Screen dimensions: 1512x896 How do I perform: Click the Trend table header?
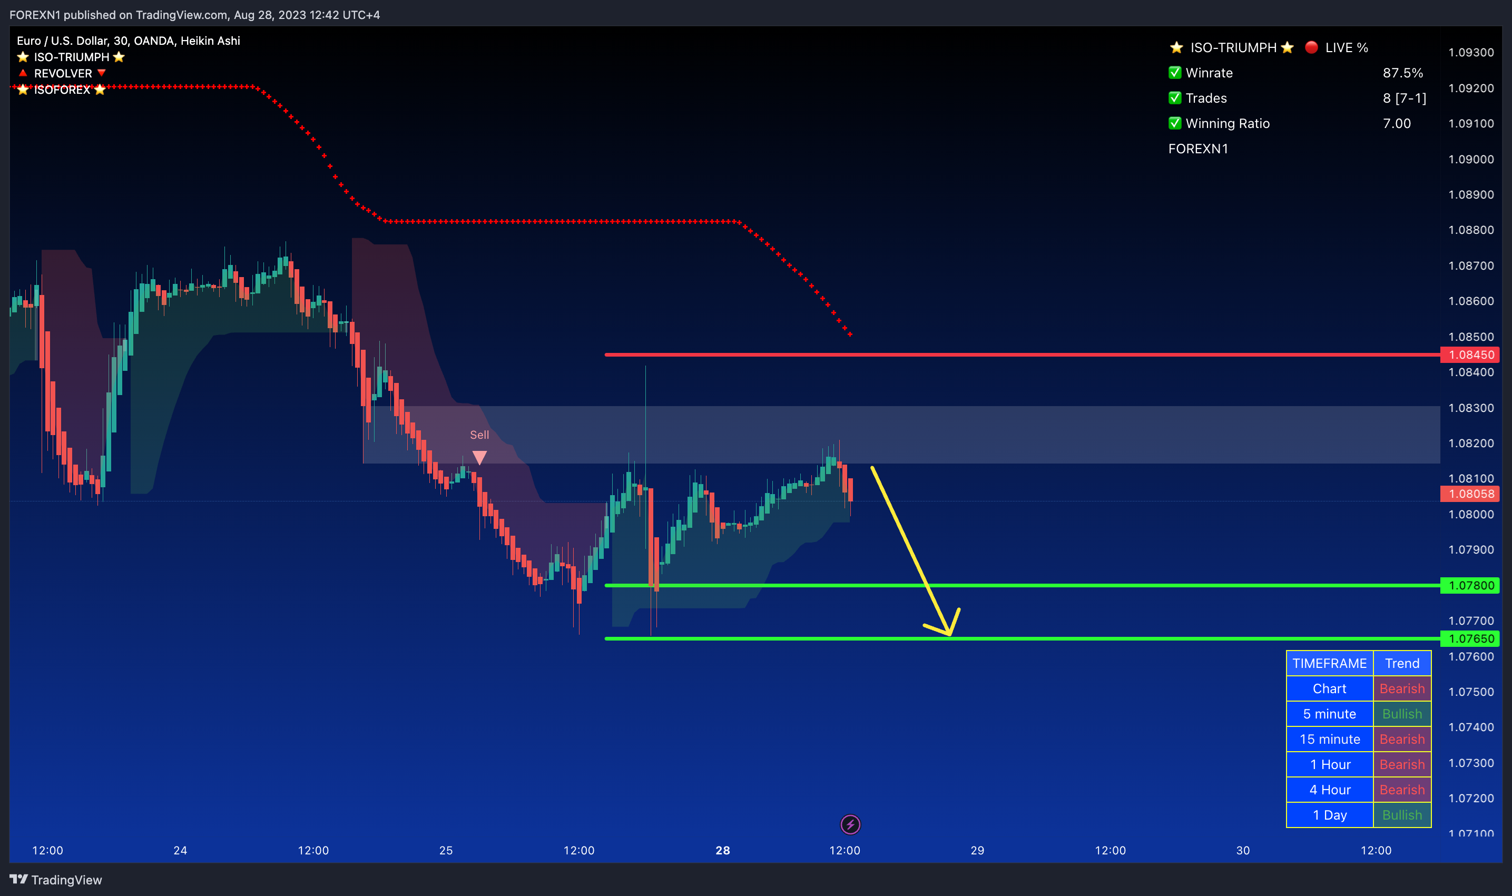(1402, 663)
